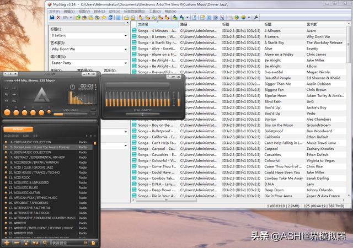Expand the title field dropdown showing 8 Letters
The height and width of the screenshot is (248, 353).
coord(126,36)
